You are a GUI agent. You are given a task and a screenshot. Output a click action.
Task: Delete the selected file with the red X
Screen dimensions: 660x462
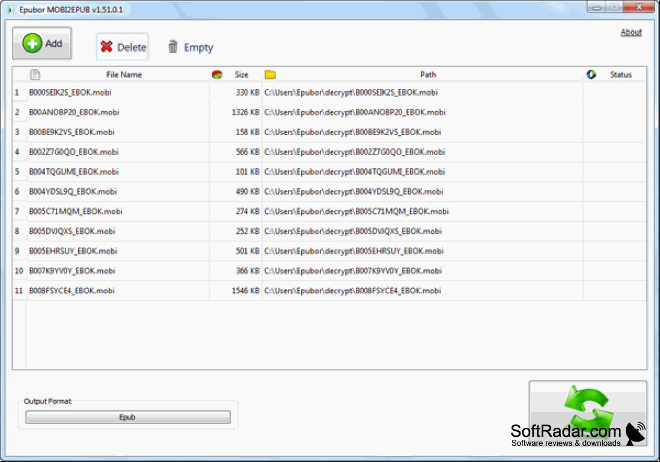(123, 47)
